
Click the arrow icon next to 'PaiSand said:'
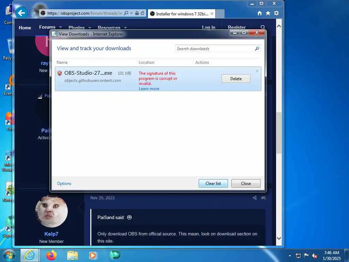coord(129,217)
